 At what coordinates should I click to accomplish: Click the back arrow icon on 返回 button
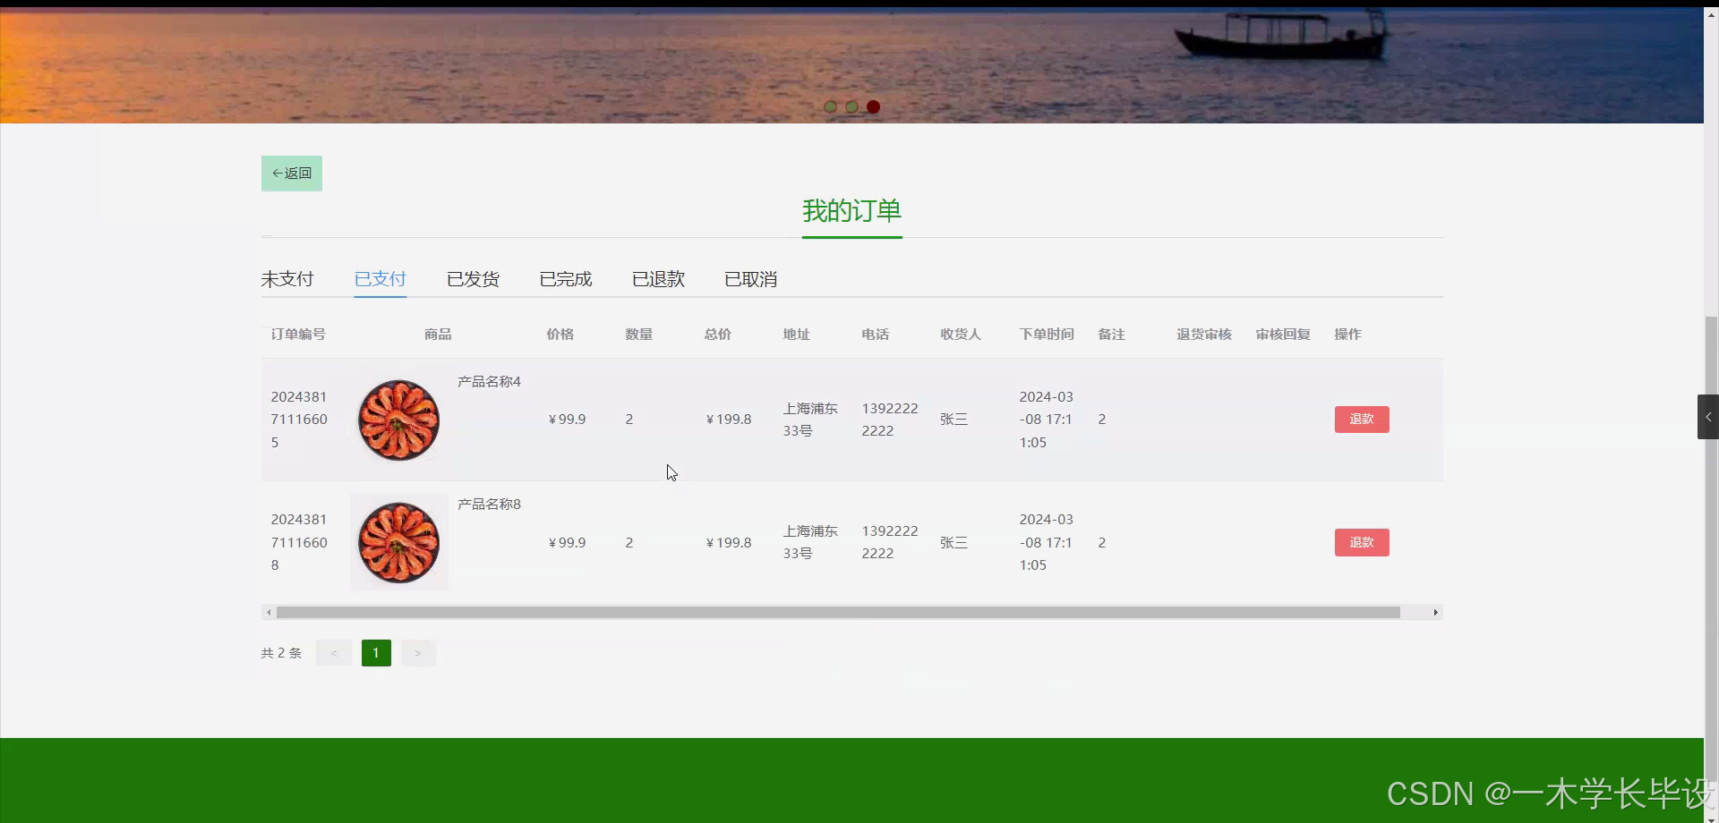coord(279,173)
